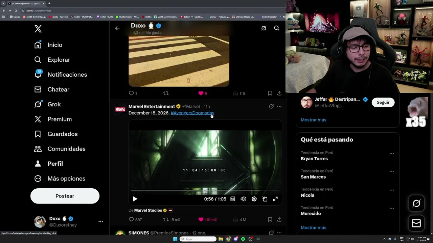Share the Marvel Entertainment post

point(279,220)
